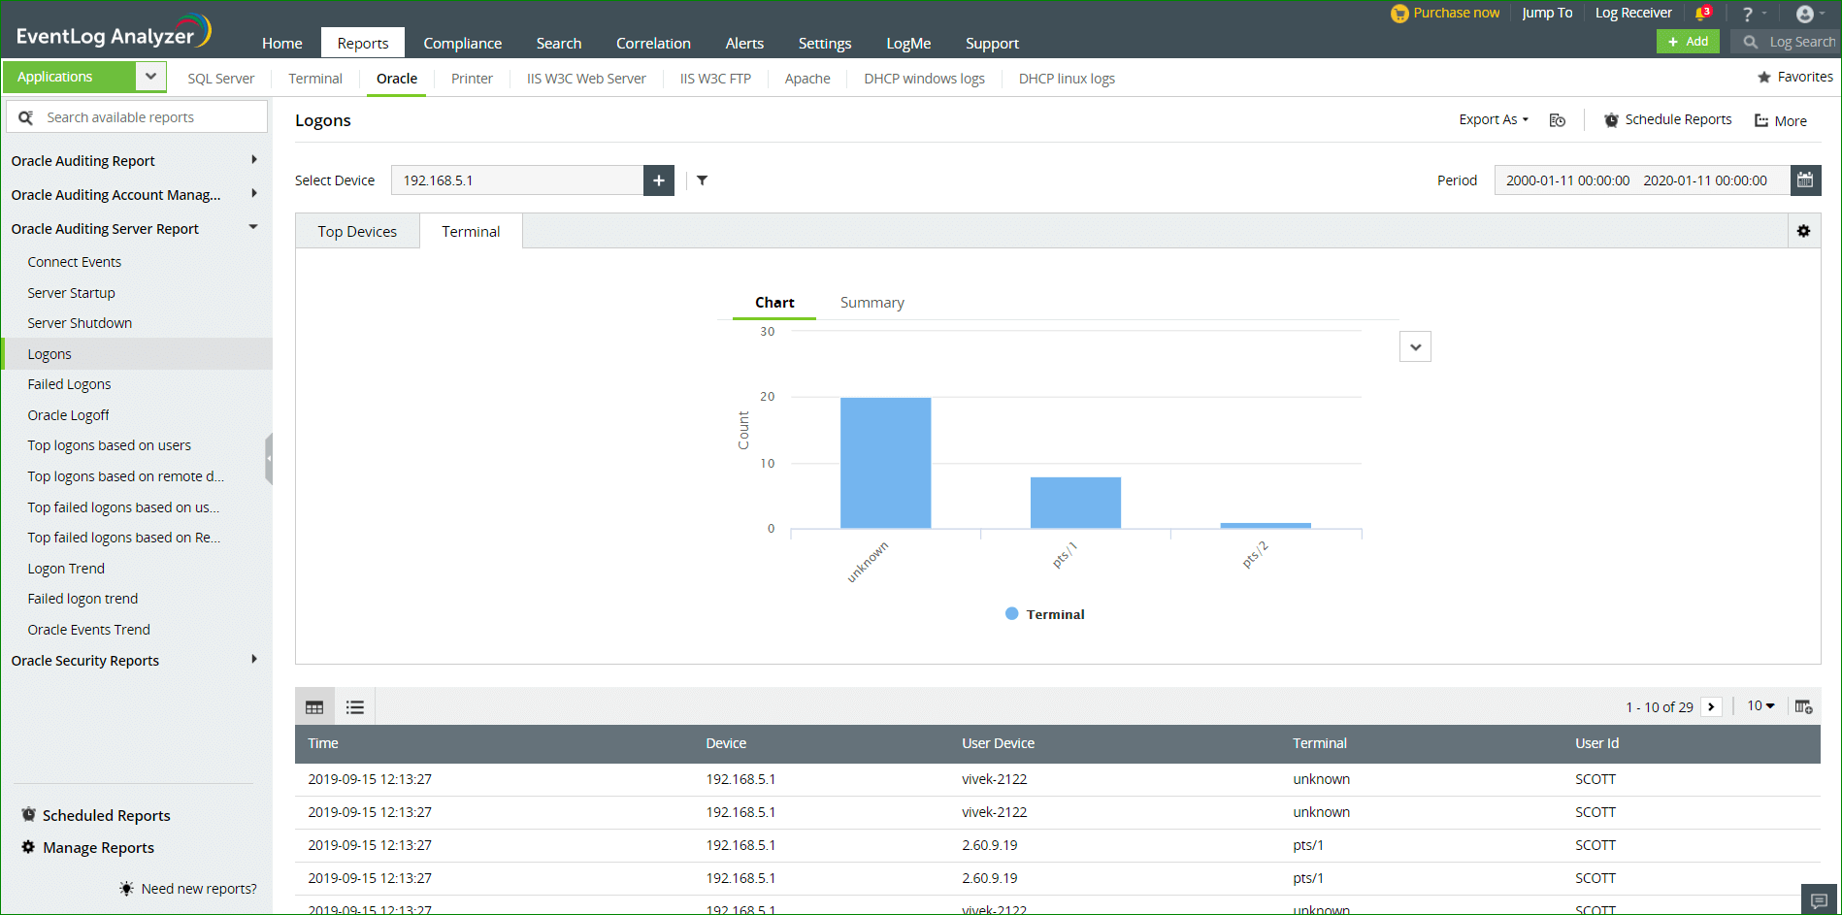Click the Period date range field
Viewport: 1842px width, 915px height.
(1642, 180)
